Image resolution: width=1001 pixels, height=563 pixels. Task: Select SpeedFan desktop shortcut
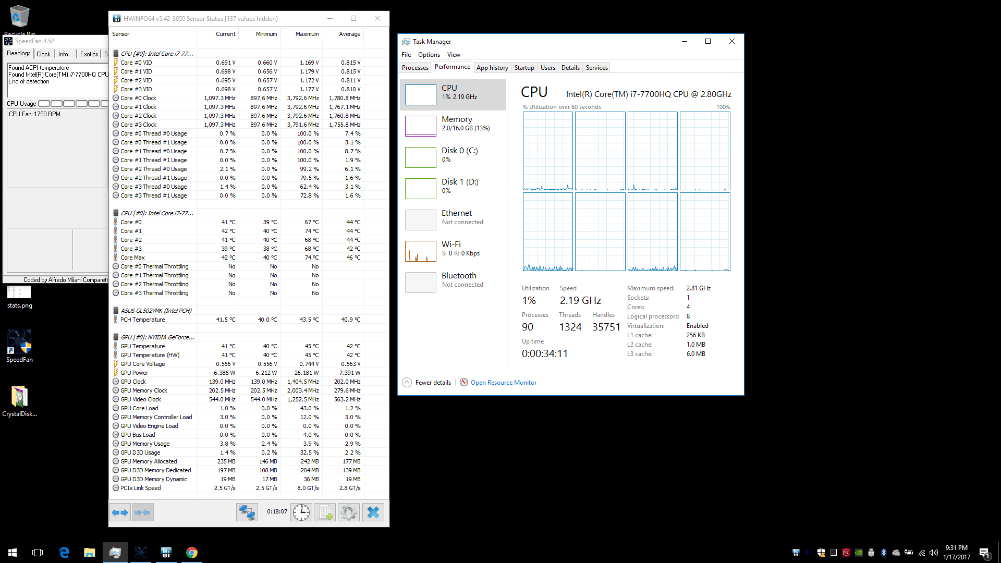(x=19, y=346)
